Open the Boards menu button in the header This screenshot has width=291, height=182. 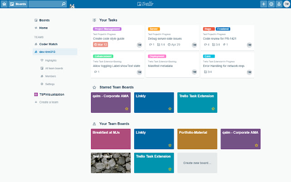pyautogui.click(x=18, y=4)
